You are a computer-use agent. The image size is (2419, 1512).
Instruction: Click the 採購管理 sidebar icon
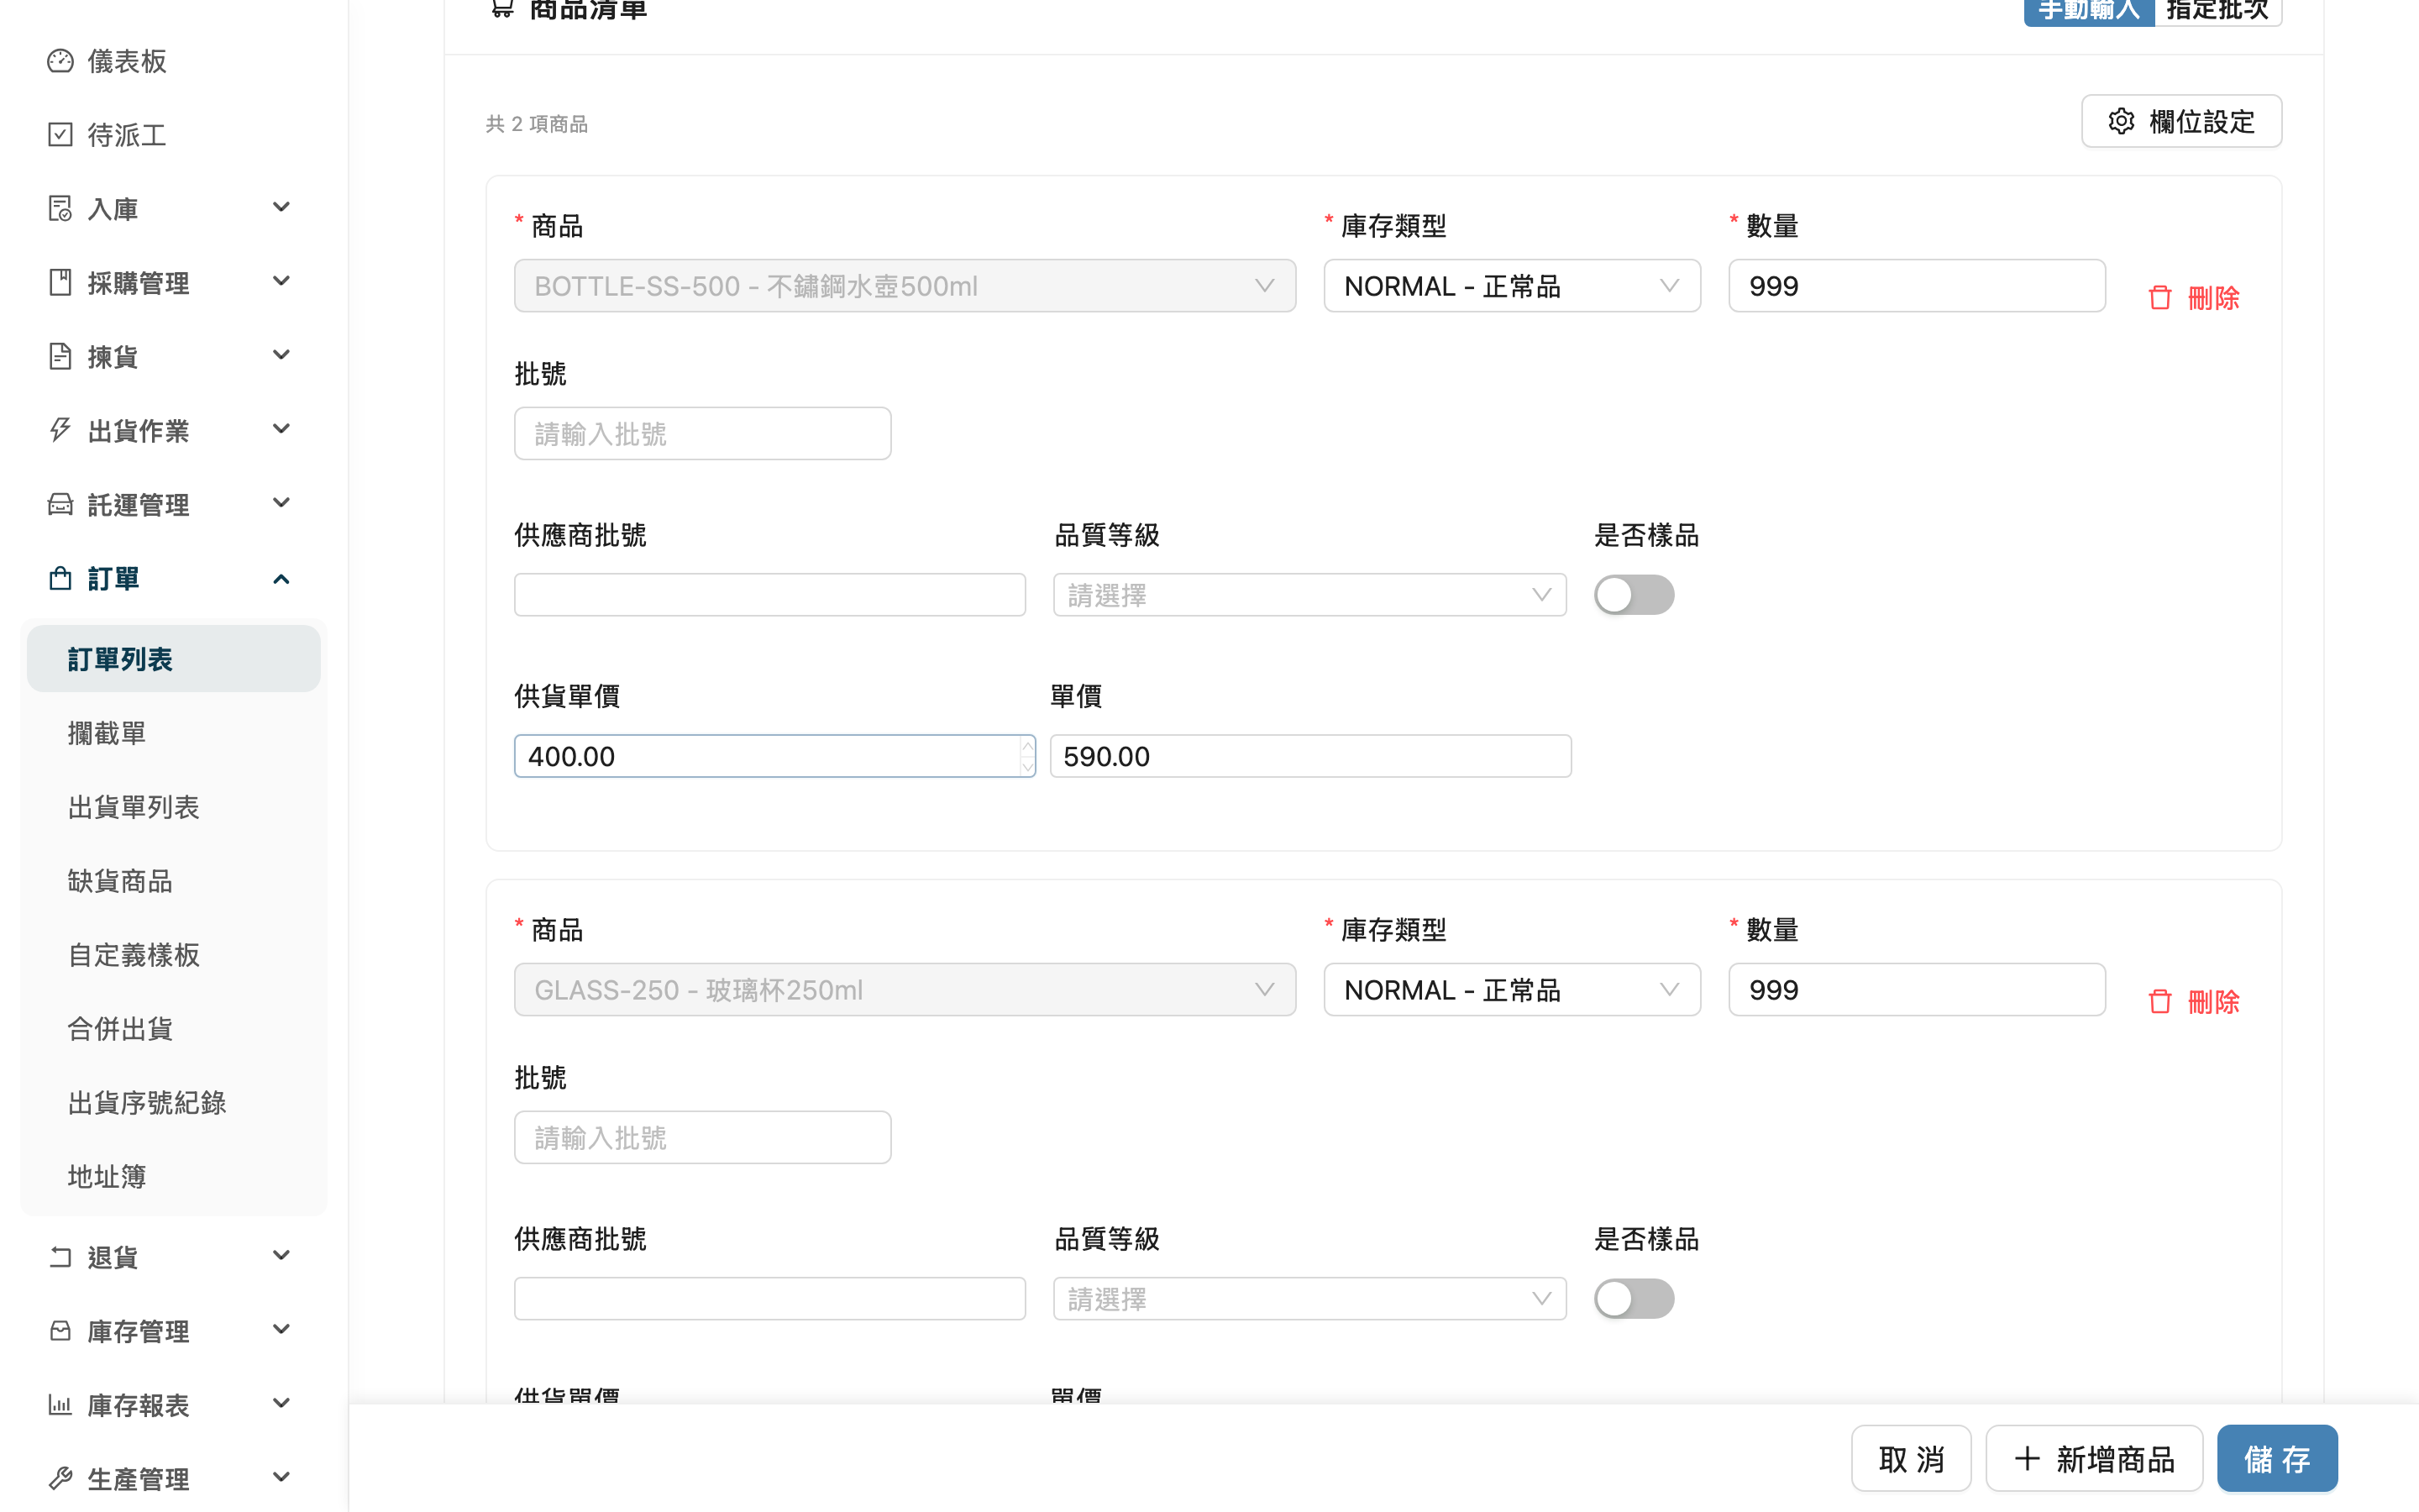pos(60,283)
